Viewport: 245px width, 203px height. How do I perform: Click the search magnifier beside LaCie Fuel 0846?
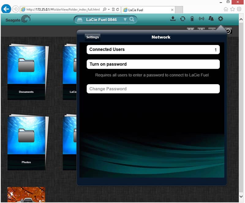(x=132, y=19)
